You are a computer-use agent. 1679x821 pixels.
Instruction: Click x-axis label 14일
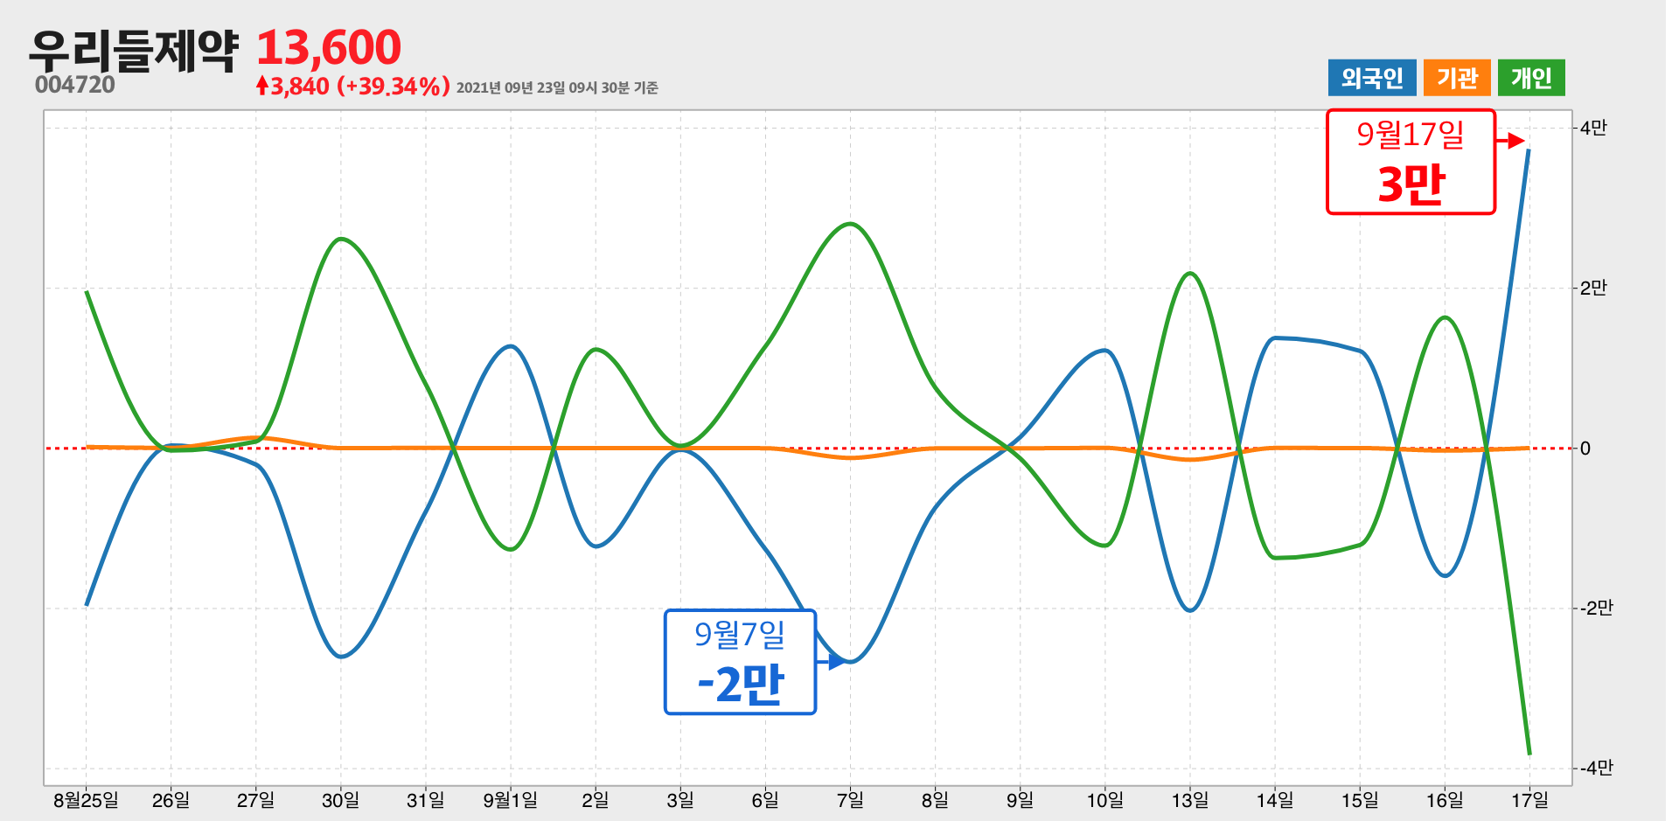point(1275,800)
